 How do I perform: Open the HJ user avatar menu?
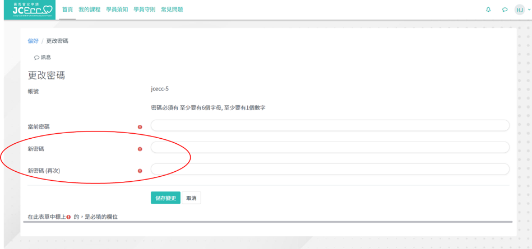(x=520, y=10)
